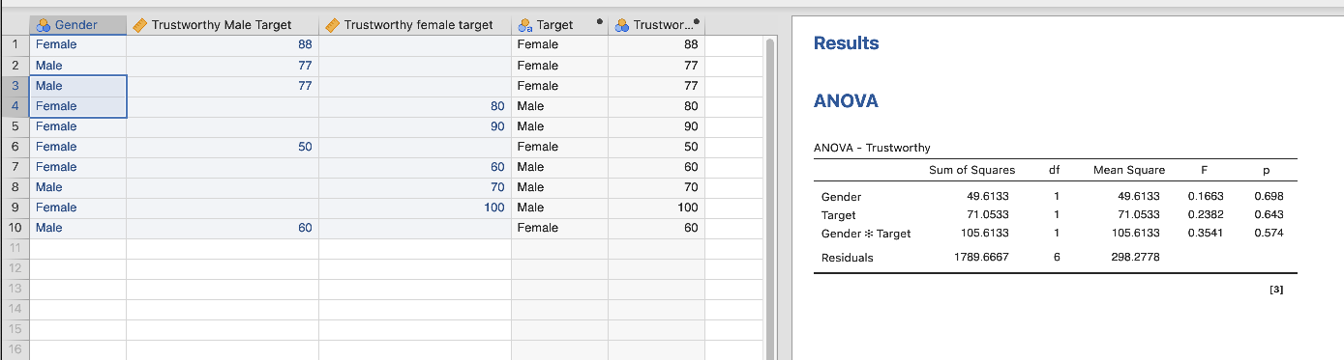Viewport: 1344px width, 360px height.
Task: Click the 'Gender ✻ Target' interaction row label
Action: (866, 234)
